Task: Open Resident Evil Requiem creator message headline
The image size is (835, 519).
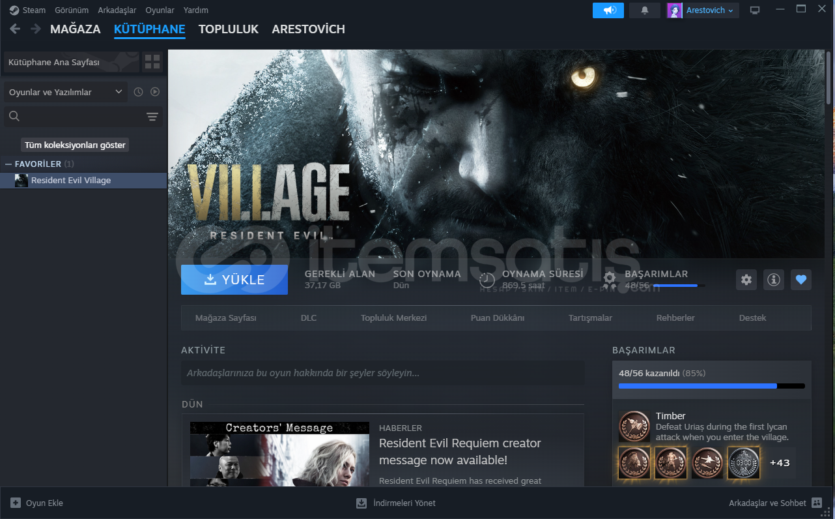Action: point(460,452)
